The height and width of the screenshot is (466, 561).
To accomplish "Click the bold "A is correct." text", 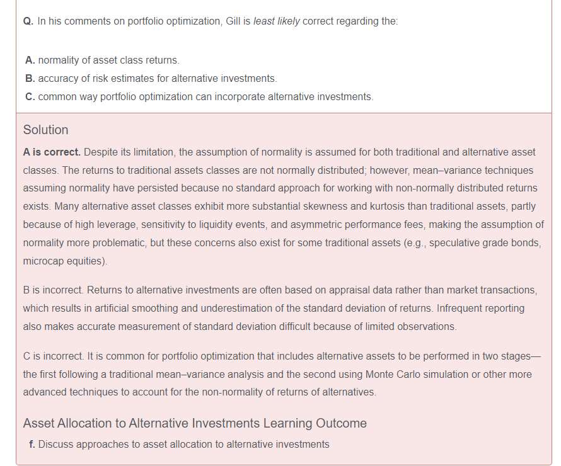I will click(52, 152).
